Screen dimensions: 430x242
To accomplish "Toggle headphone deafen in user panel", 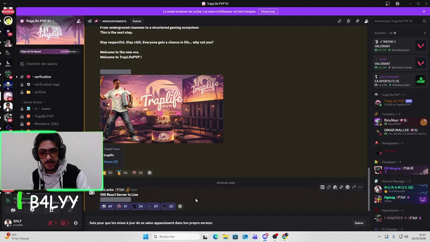I will [63, 223].
